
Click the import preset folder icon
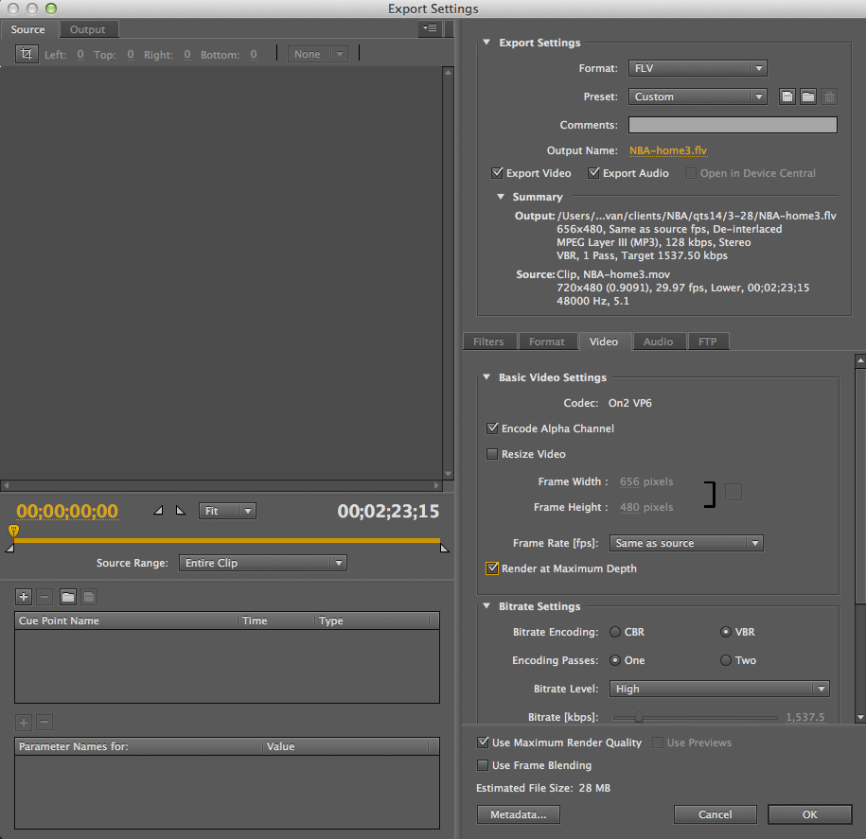[x=807, y=96]
